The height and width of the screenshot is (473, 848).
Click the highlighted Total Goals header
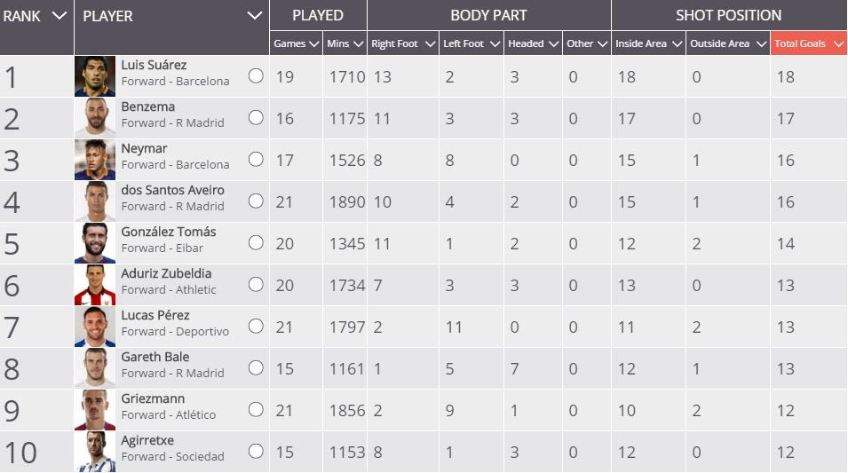(x=808, y=43)
